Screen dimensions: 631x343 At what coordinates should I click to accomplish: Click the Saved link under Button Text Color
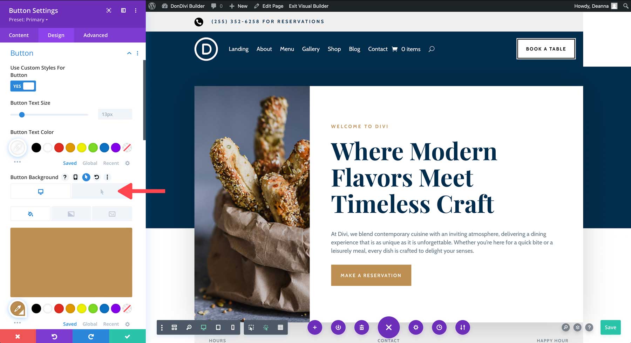(70, 163)
